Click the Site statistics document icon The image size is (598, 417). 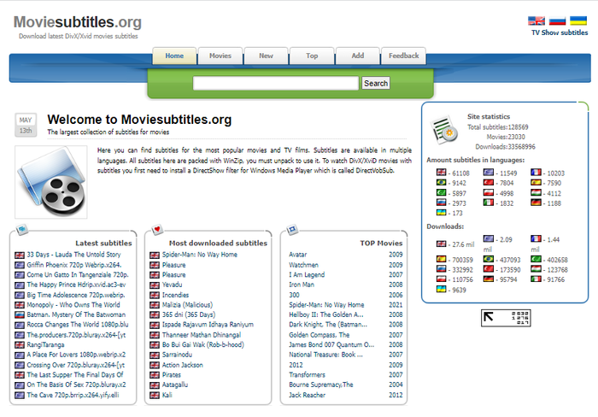[444, 130]
